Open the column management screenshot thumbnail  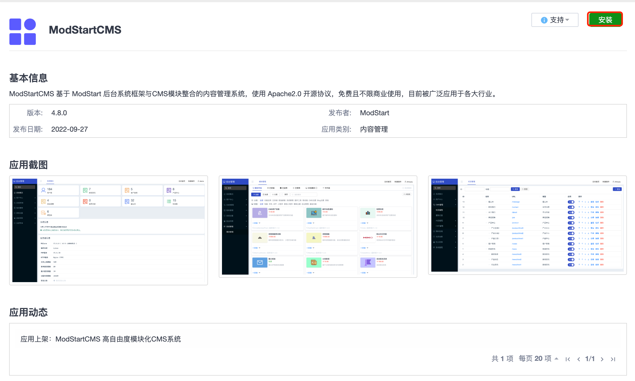tap(527, 225)
